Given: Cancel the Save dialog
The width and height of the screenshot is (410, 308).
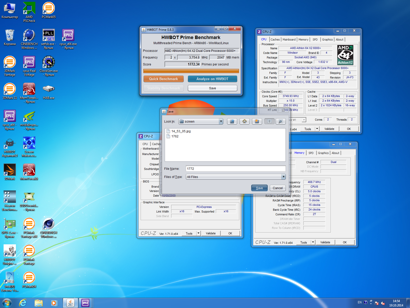Looking at the screenshot, I should pyautogui.click(x=278, y=188).
